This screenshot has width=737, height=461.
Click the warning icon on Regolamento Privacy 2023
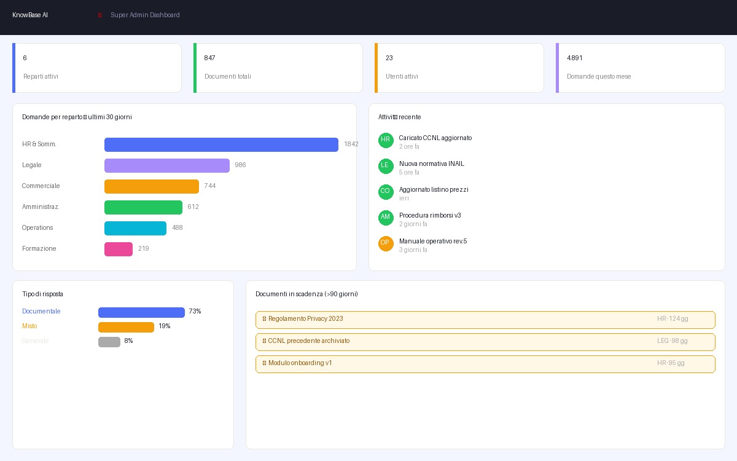click(x=265, y=318)
